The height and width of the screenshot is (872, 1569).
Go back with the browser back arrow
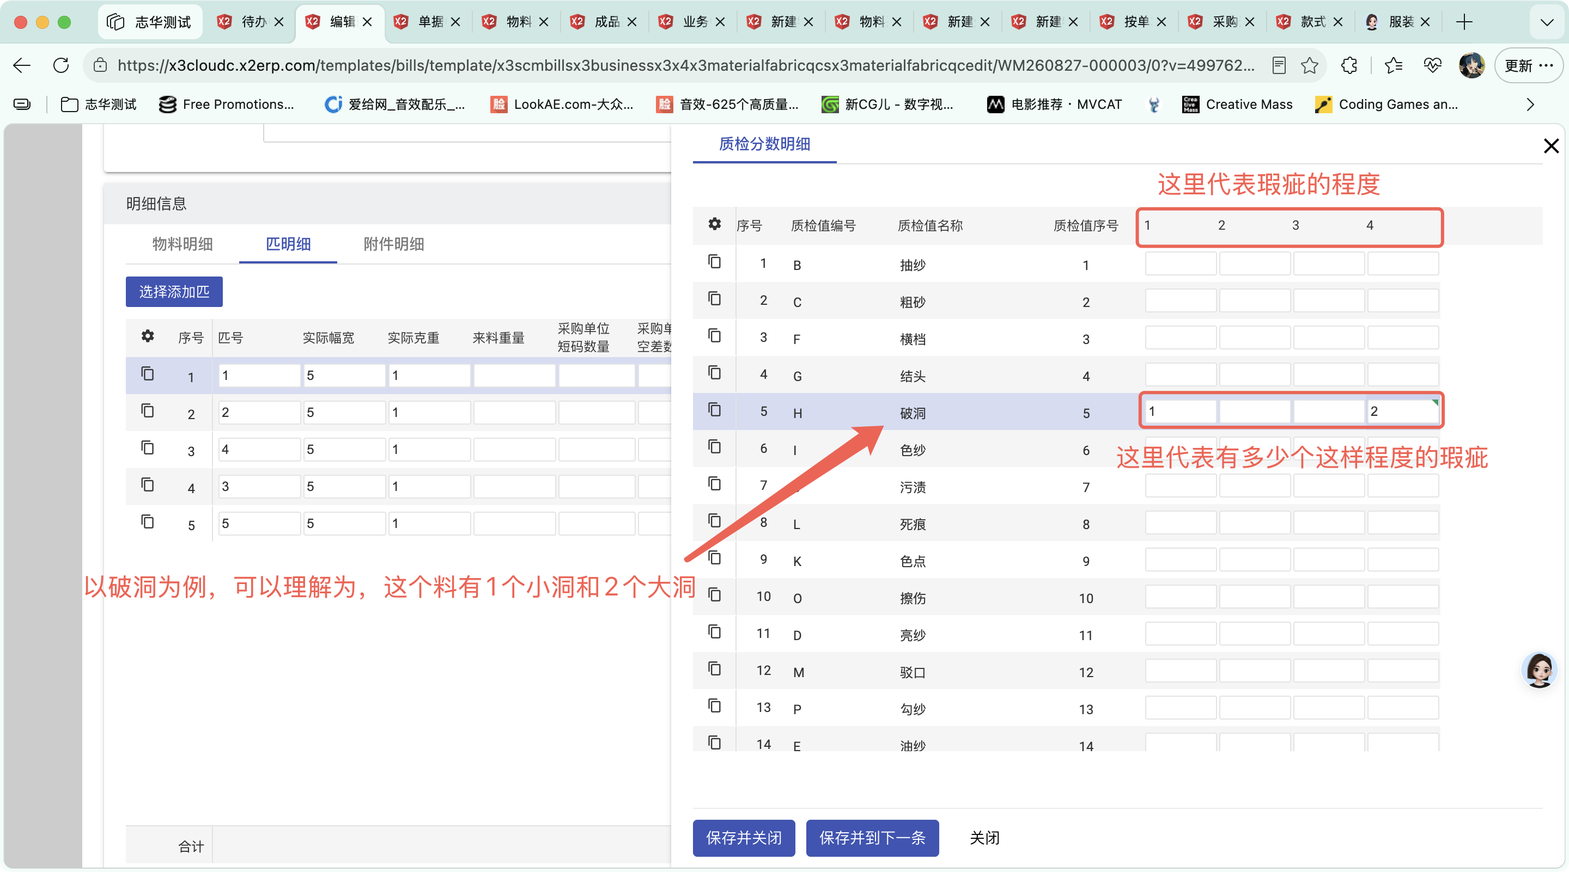[22, 65]
